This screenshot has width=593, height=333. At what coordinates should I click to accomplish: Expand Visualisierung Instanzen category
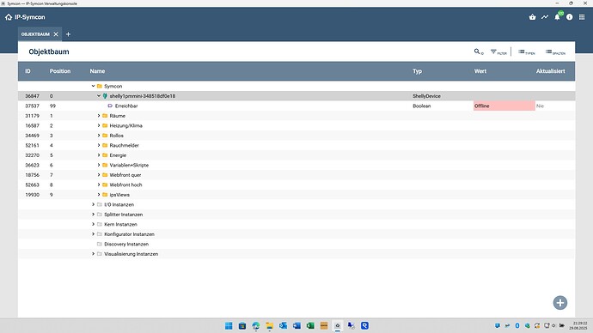93,254
